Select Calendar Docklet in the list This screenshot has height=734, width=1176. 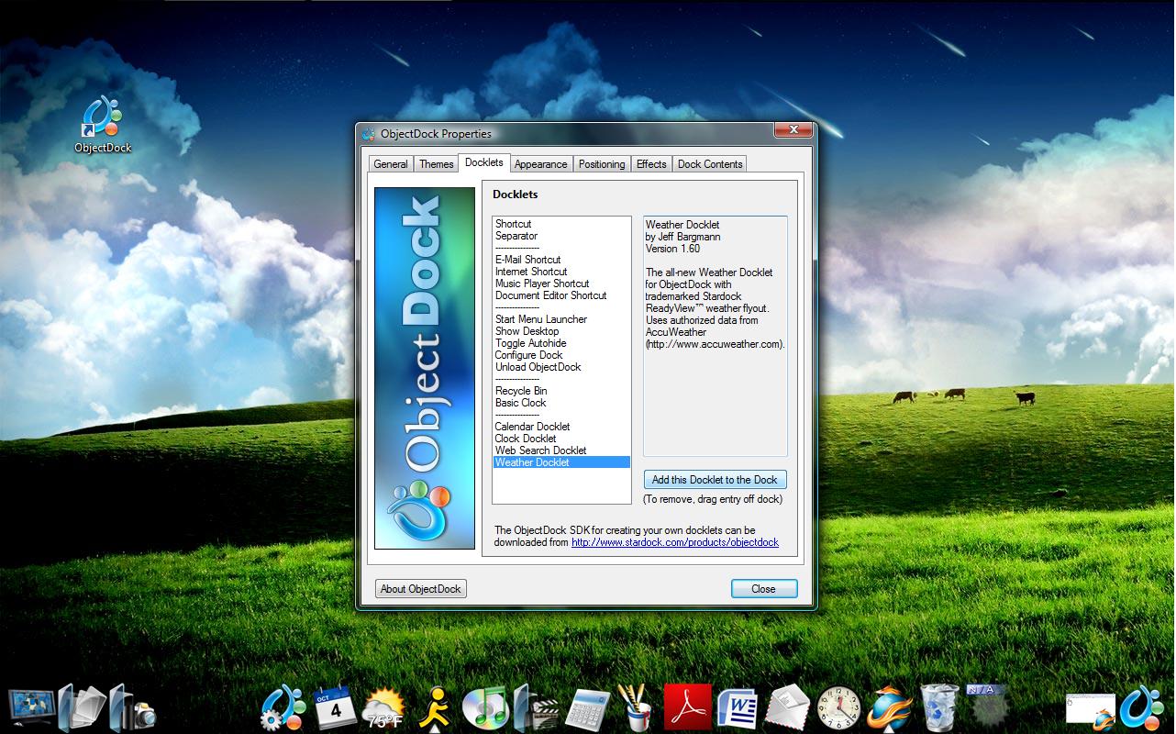coord(533,427)
